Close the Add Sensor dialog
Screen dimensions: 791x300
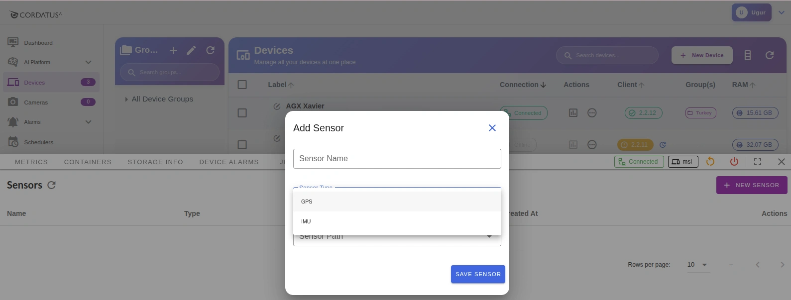tap(492, 128)
